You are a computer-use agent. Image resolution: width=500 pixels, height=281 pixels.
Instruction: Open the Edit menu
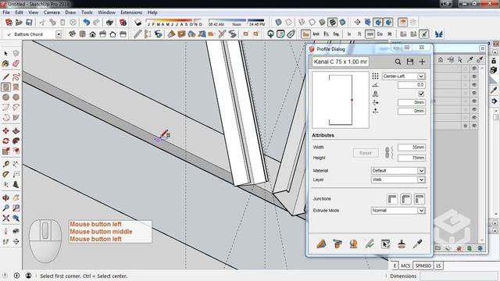tap(19, 12)
